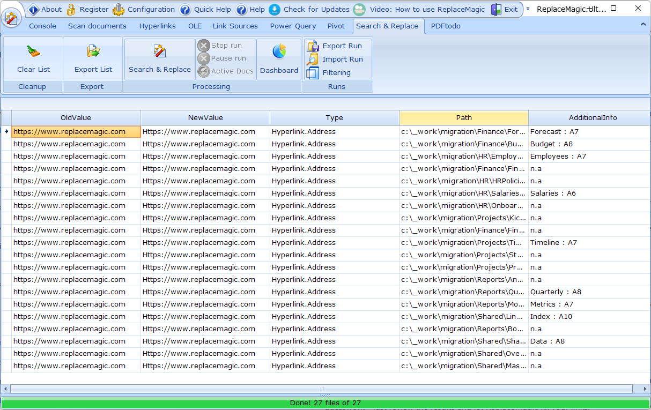Select the 'Salaries : A6' cell
651x410 pixels.
coord(589,193)
